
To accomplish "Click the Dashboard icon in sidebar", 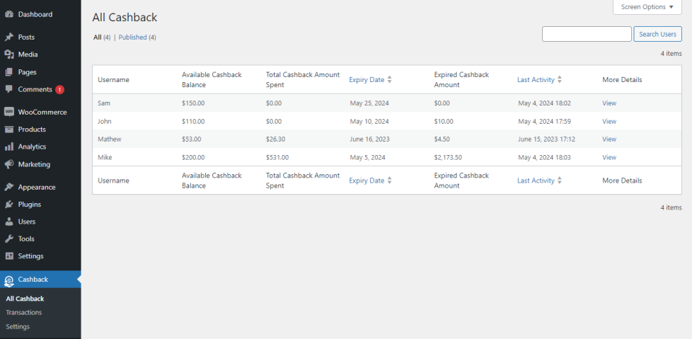I will click(9, 14).
